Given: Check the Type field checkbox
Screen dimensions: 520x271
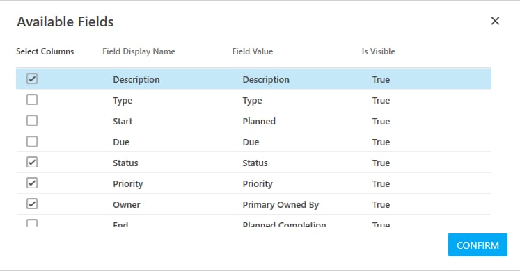Looking at the screenshot, I should point(32,99).
